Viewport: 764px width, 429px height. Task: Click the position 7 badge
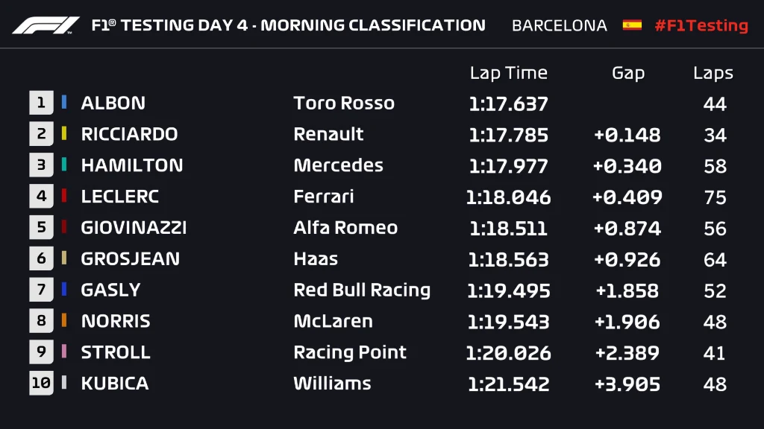point(41,290)
